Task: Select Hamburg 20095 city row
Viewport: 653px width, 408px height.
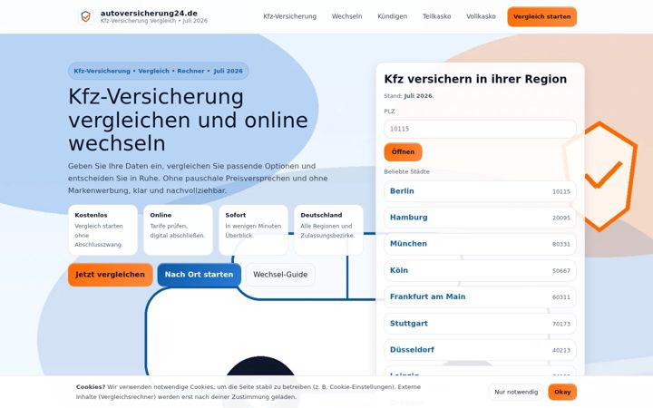Action: tap(480, 218)
